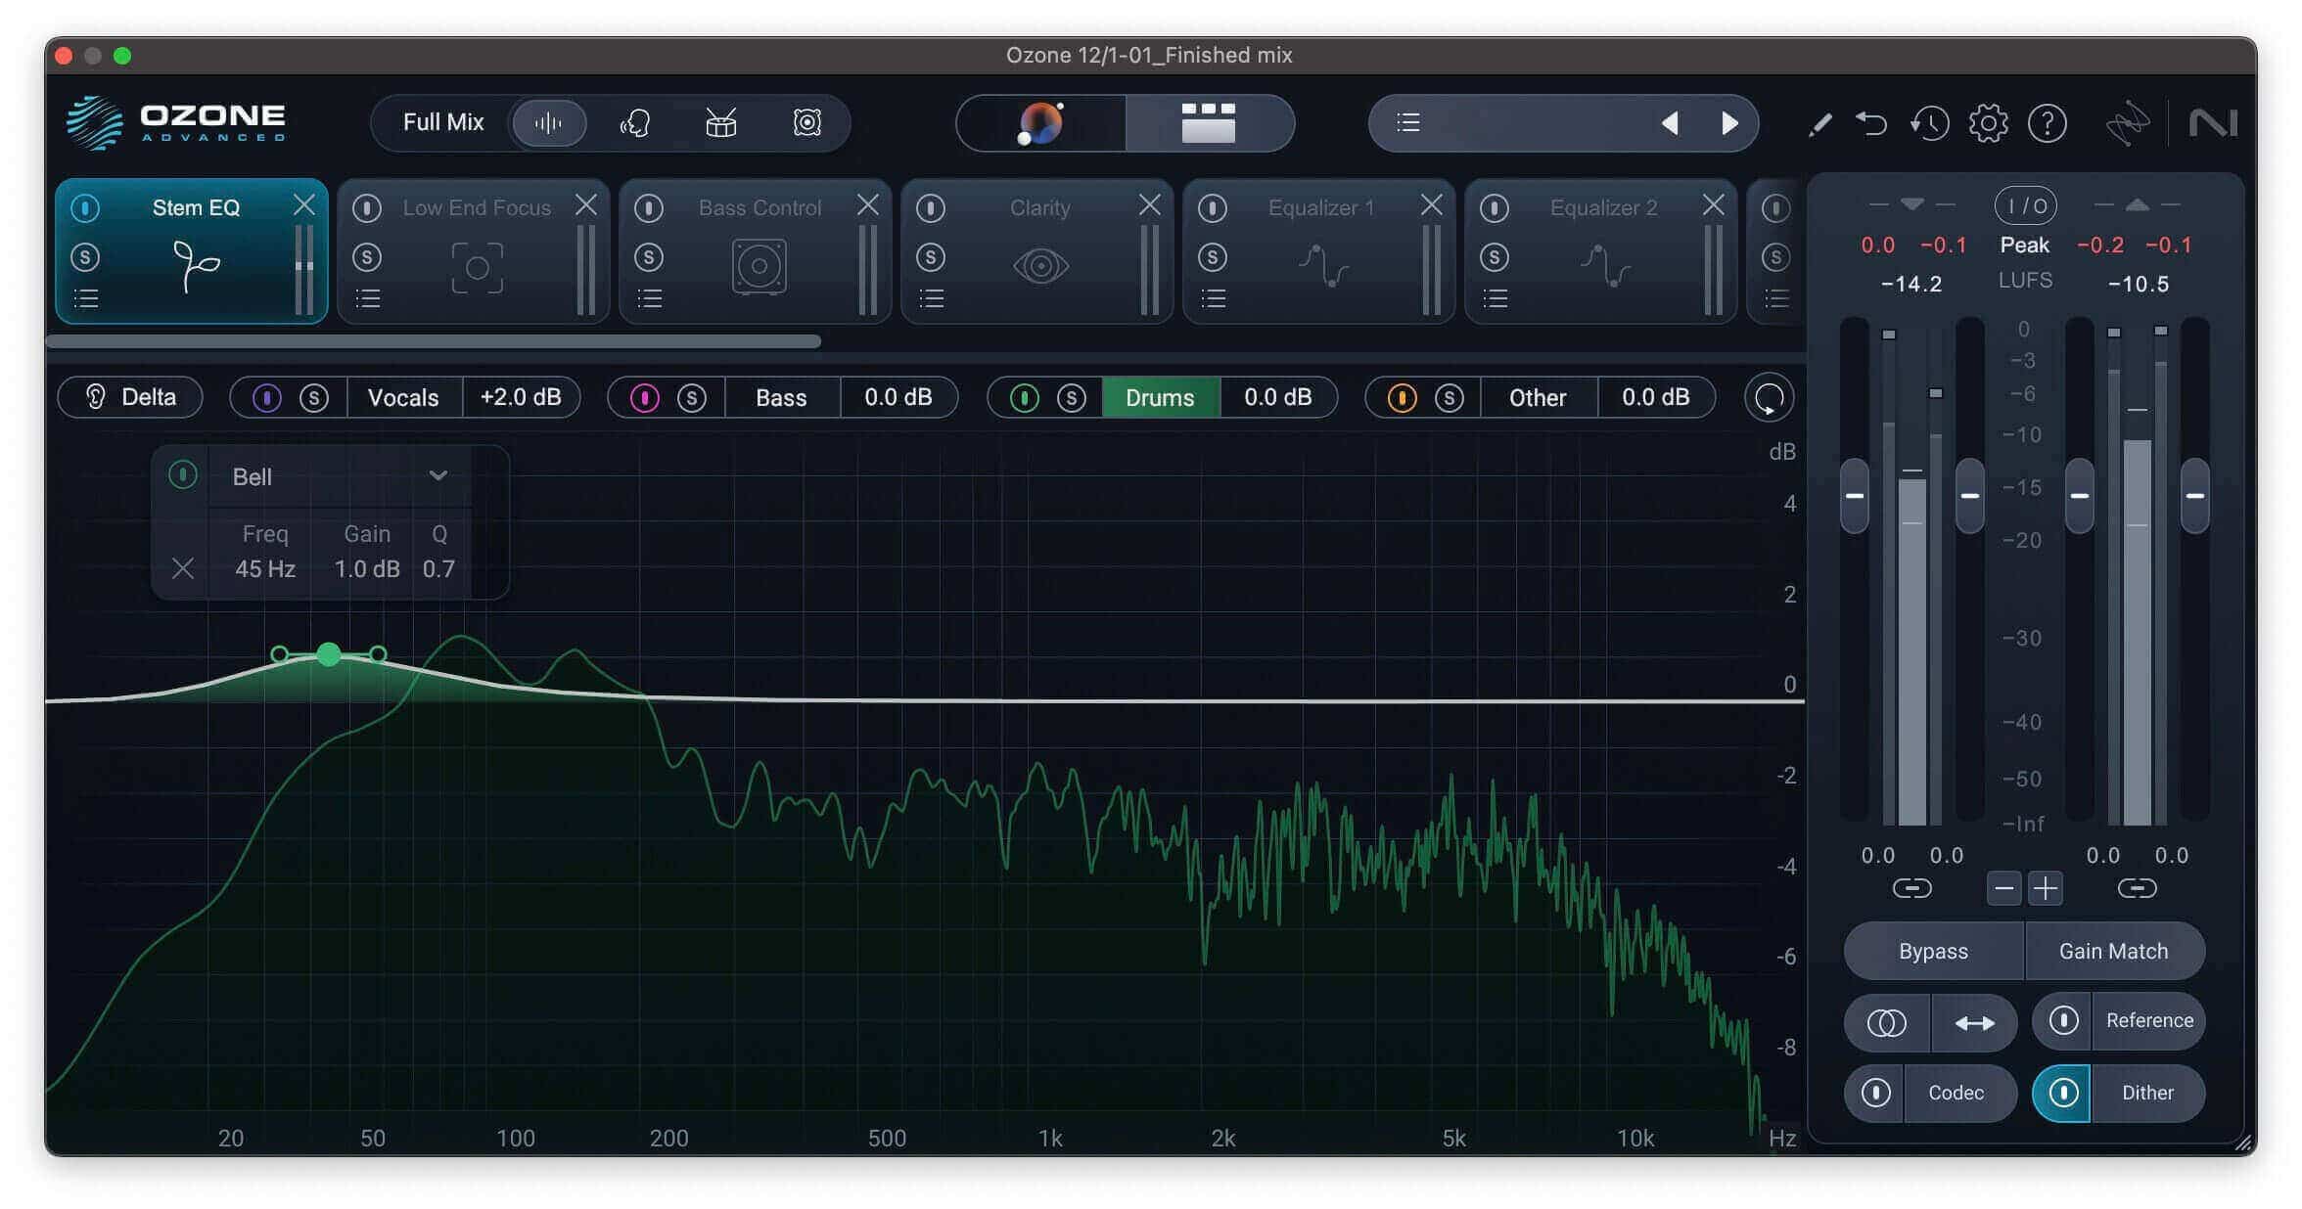Open the Bell filter type dropdown

(339, 476)
